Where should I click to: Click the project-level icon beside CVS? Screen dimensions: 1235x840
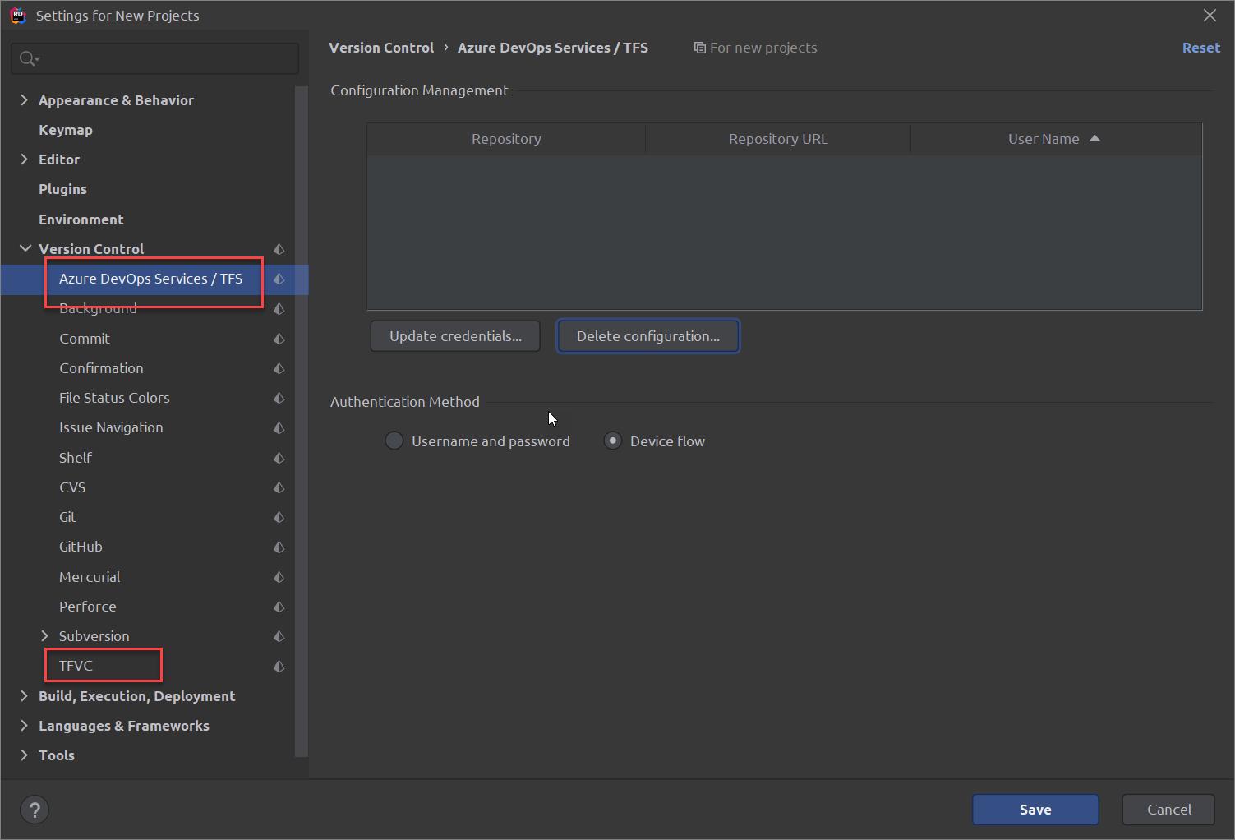point(279,487)
